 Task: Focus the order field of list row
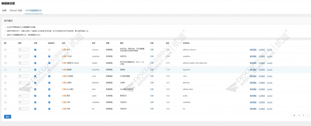click(x=24, y=109)
